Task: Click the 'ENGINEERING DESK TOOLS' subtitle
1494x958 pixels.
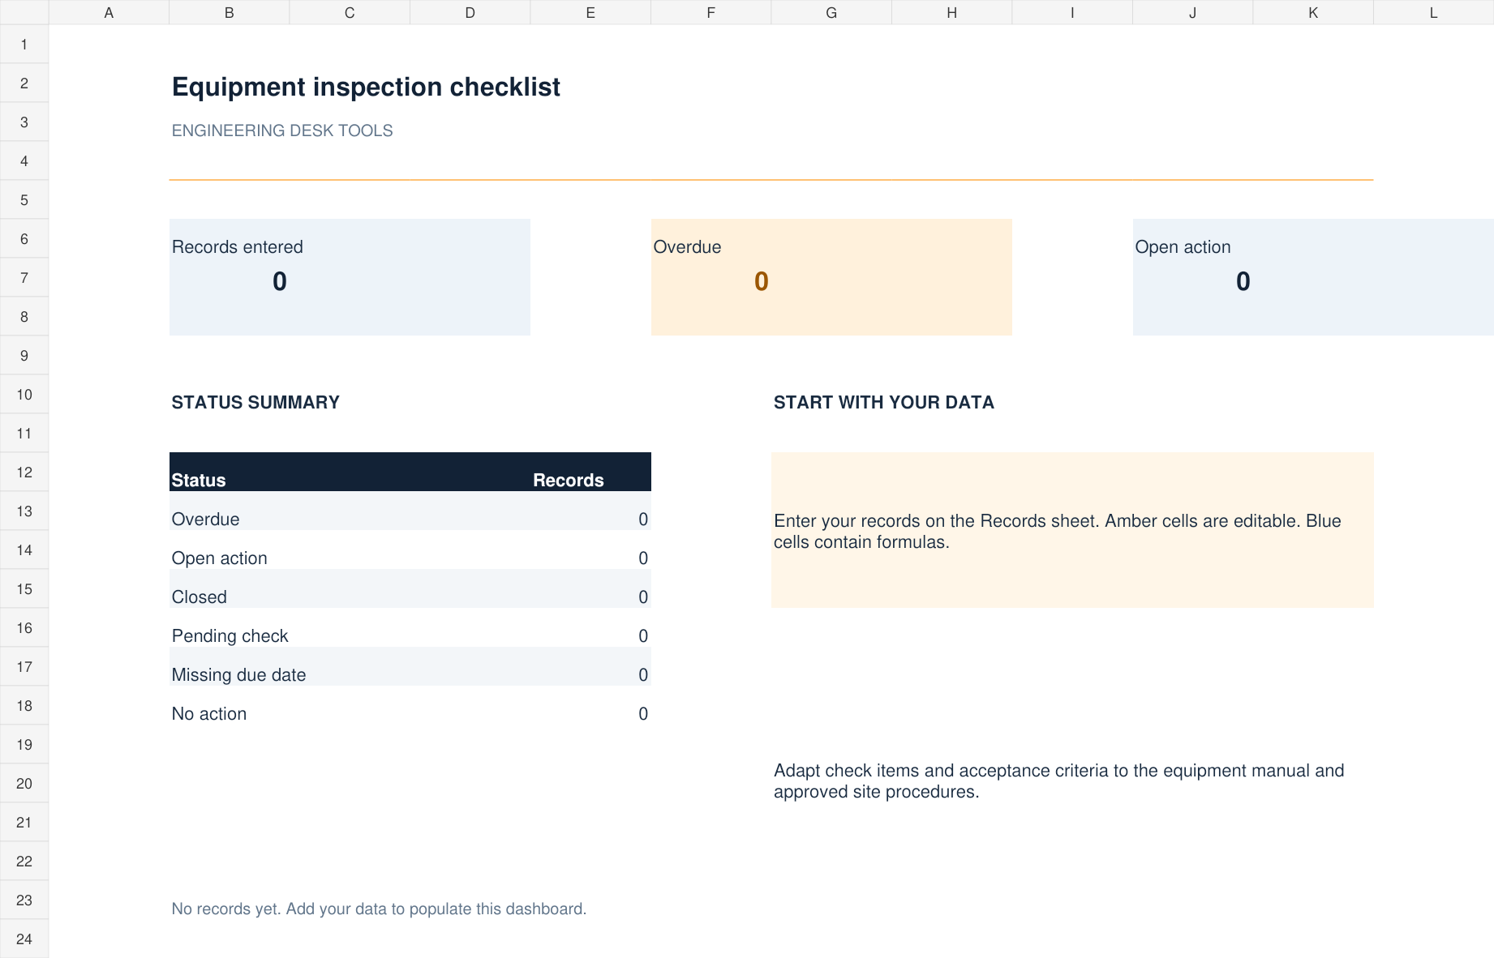Action: pos(282,130)
